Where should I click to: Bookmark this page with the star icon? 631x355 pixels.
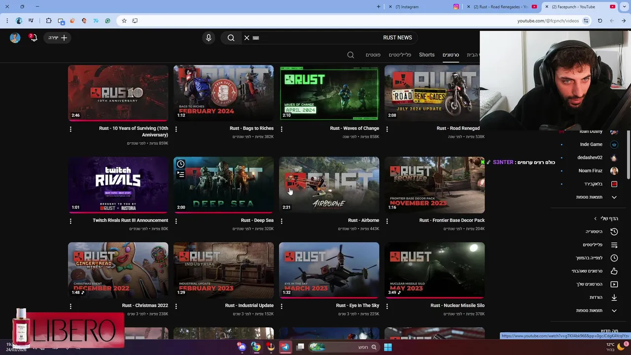coord(124,21)
